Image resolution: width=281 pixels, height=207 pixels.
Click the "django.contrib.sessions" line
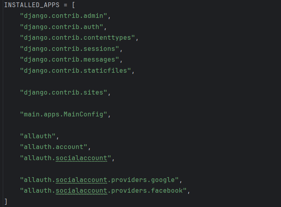point(70,49)
